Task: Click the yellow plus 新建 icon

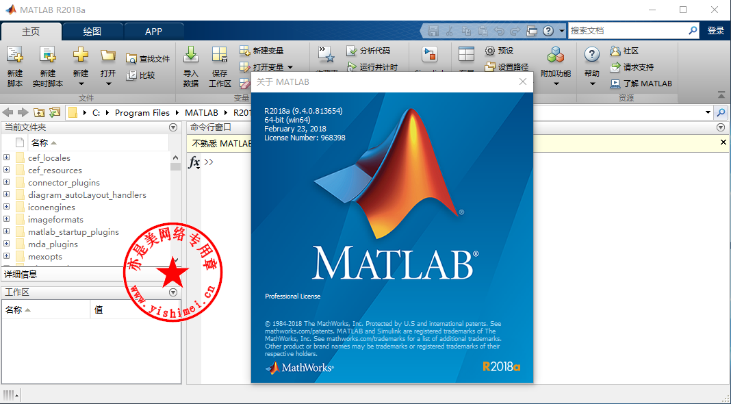Action: coord(81,55)
